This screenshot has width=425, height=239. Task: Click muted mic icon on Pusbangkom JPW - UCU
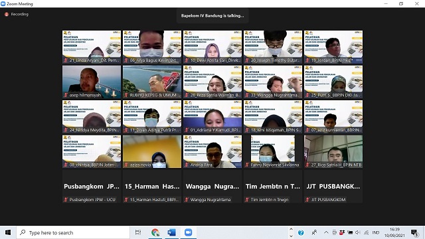click(x=66, y=200)
